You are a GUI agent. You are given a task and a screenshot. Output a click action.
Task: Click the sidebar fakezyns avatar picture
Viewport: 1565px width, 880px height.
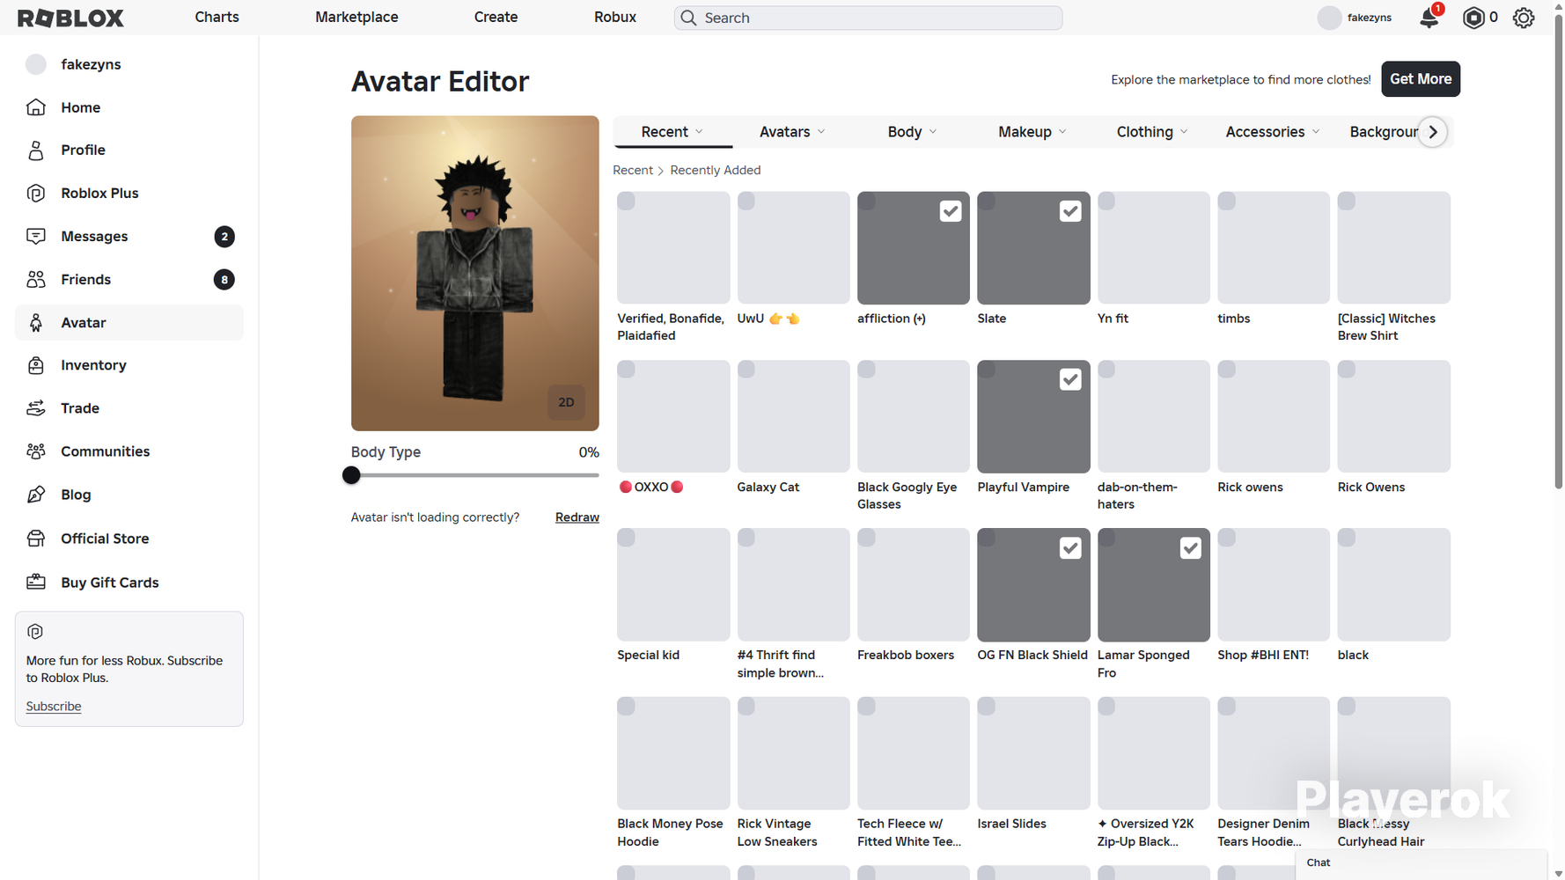pyautogui.click(x=36, y=64)
